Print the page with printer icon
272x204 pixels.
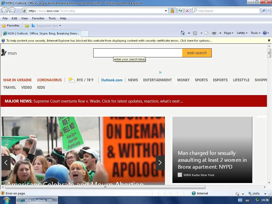pos(214,33)
